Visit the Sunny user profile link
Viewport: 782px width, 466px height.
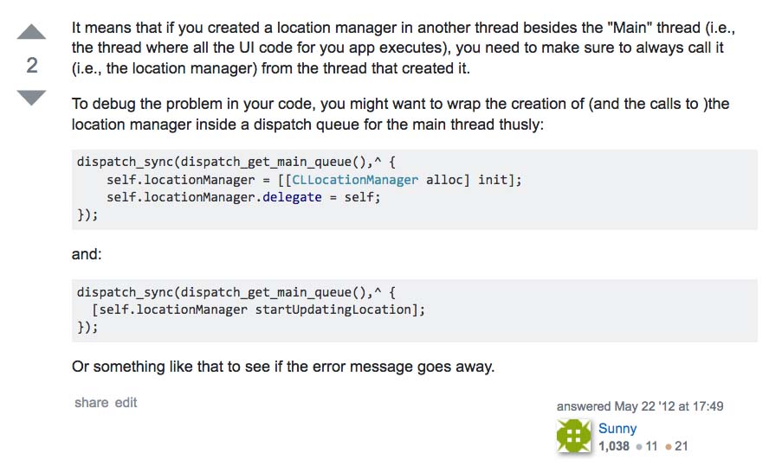coord(617,428)
